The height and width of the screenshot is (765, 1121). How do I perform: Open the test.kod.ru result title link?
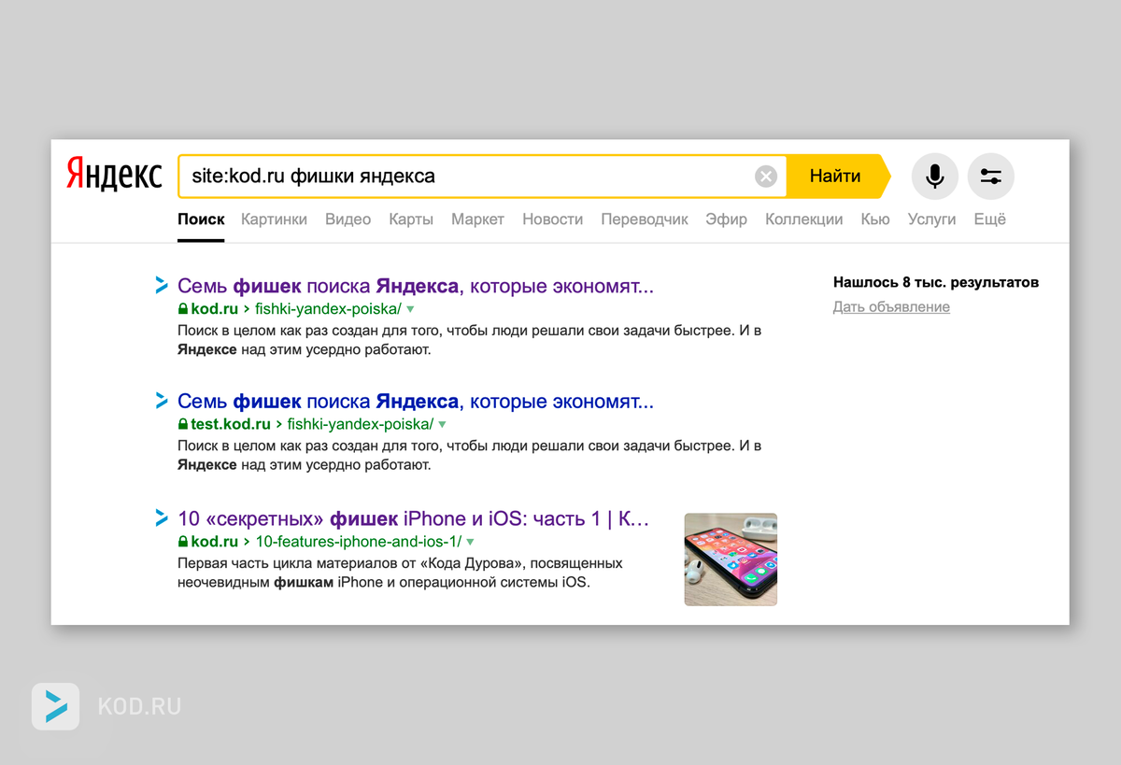coord(416,402)
